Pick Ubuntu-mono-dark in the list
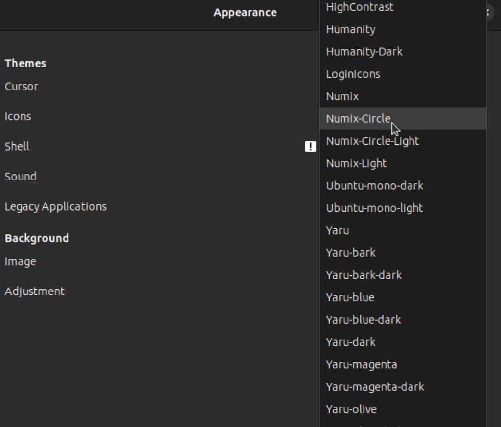The image size is (501, 427). pos(403,185)
